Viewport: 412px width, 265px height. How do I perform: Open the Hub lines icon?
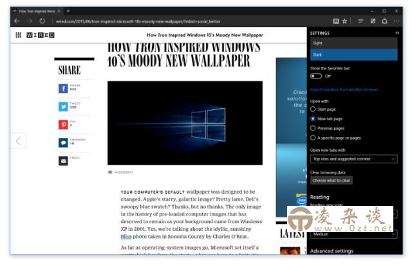360,21
